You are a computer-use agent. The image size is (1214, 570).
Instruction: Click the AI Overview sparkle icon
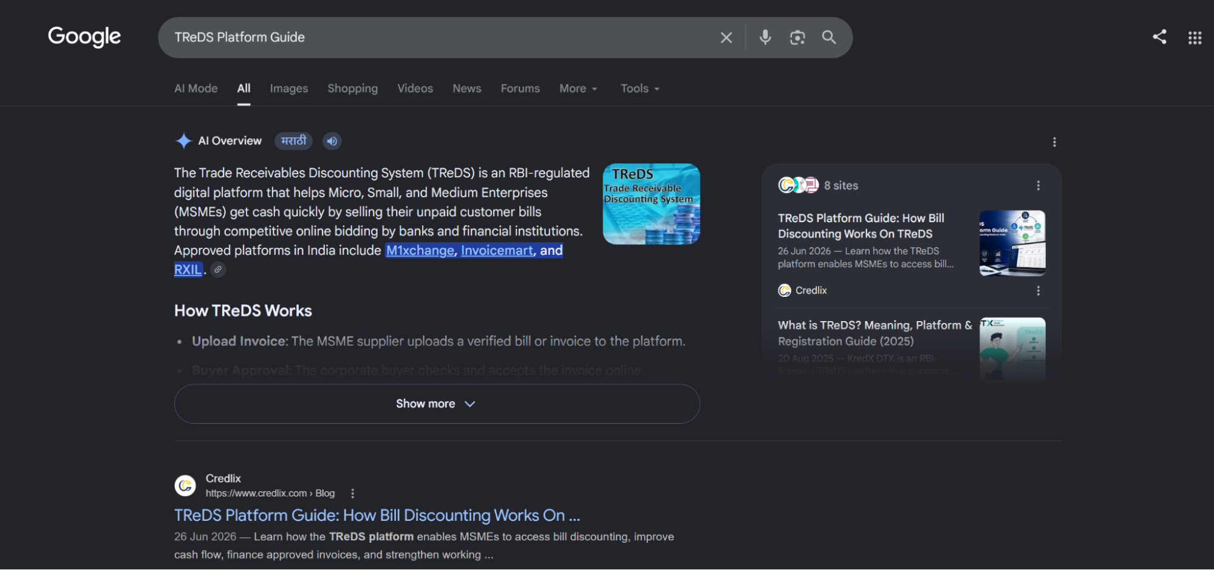(183, 141)
